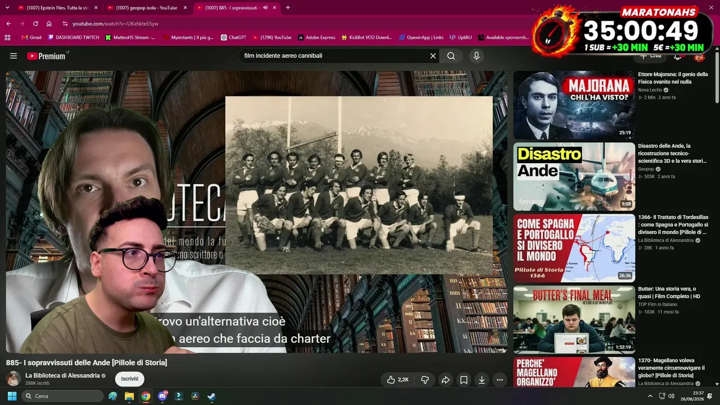Open Disastro delle Ande ricostruzione title

click(673, 154)
